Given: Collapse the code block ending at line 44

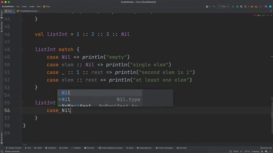Looking at the screenshot, I should (x=21, y=19).
